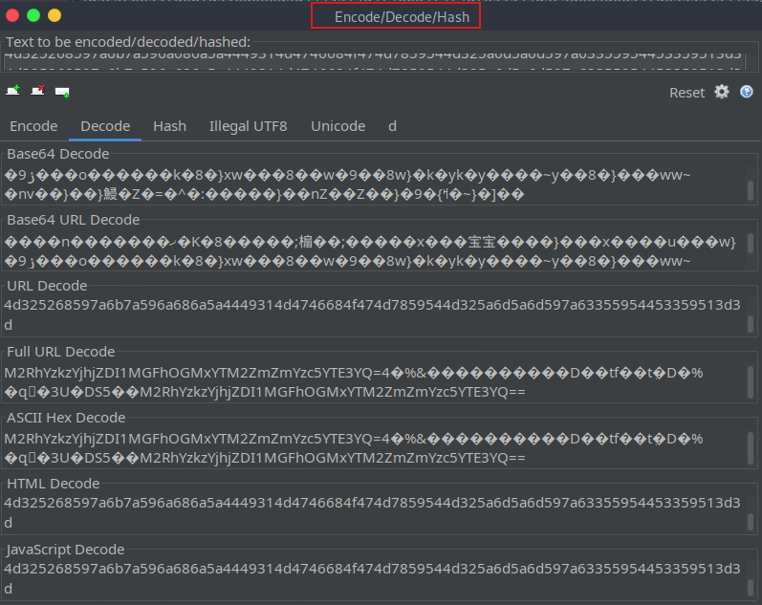This screenshot has width=762, height=605.
Task: Show the Unicode tab
Action: coord(337,126)
